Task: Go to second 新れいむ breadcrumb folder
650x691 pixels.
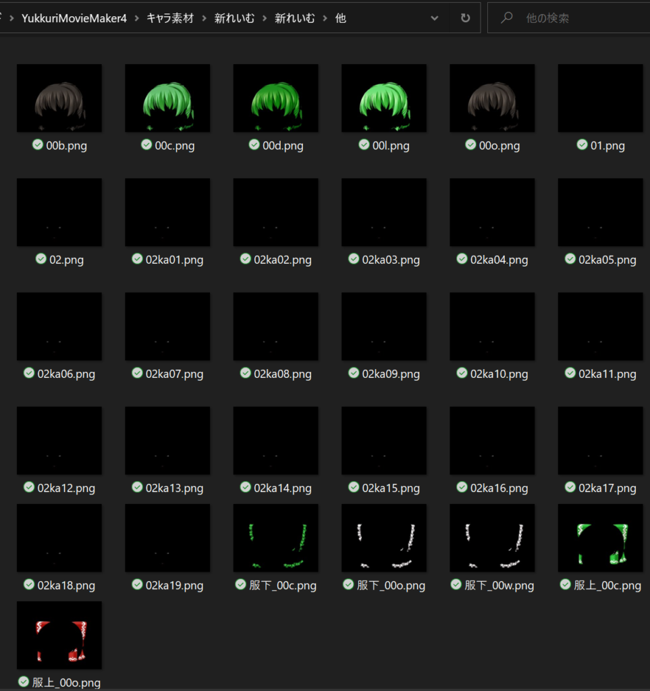Action: (294, 18)
